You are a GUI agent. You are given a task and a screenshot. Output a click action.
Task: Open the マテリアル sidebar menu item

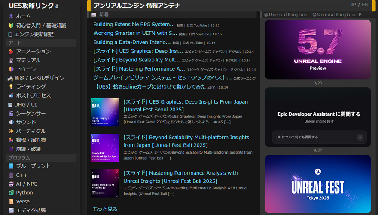[28, 60]
